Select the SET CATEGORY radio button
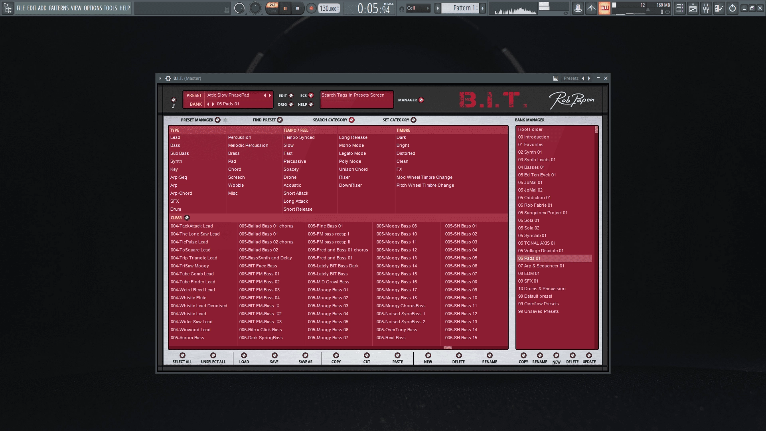Image resolution: width=766 pixels, height=431 pixels. (x=413, y=120)
